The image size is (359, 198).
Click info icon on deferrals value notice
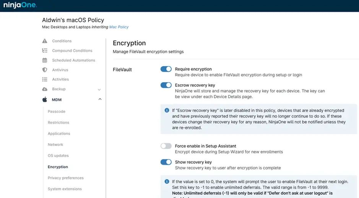[x=167, y=182]
